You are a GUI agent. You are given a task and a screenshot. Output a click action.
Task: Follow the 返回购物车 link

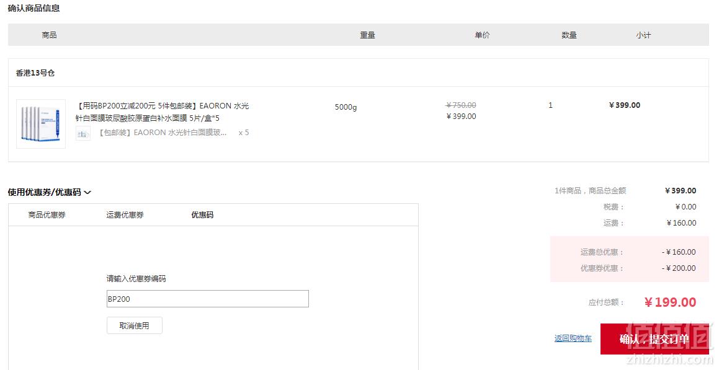[573, 338]
